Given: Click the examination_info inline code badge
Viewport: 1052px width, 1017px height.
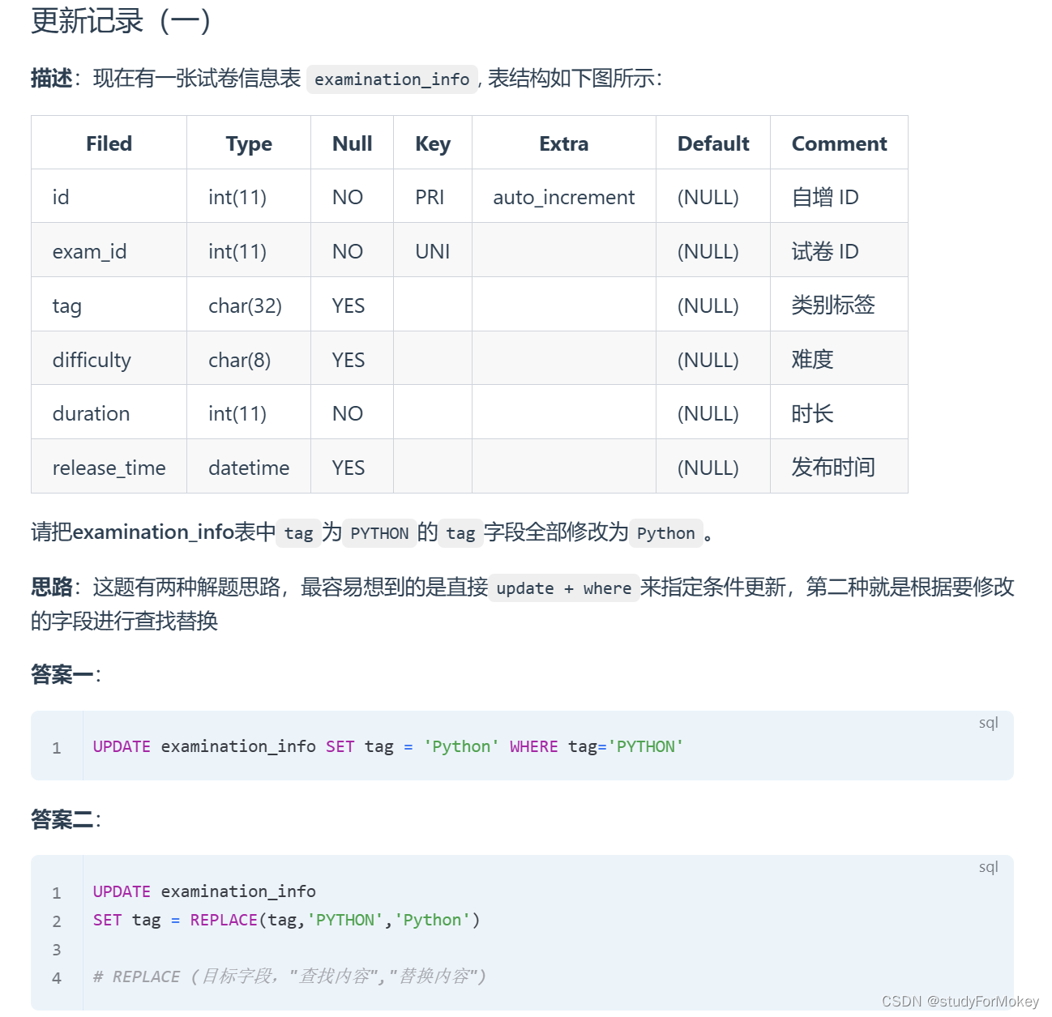Looking at the screenshot, I should (391, 79).
